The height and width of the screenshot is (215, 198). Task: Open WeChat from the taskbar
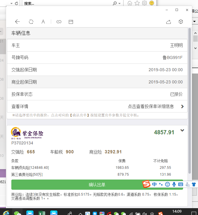tap(18, 213)
